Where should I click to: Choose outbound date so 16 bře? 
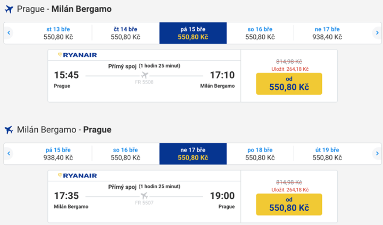point(260,33)
